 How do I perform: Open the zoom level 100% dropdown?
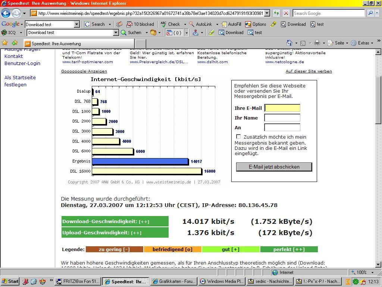[372, 272]
